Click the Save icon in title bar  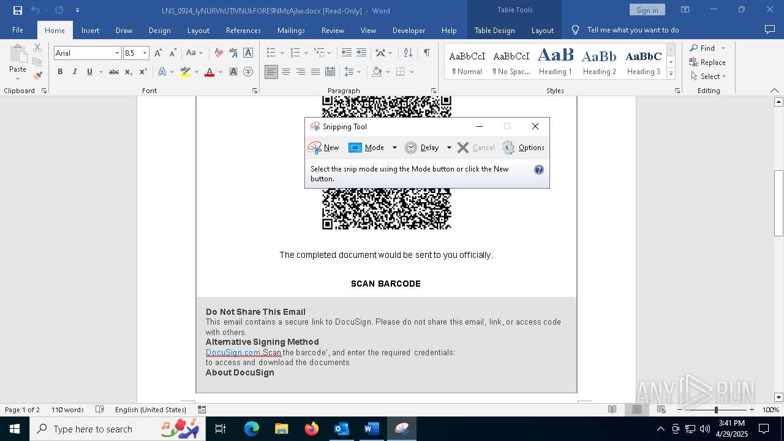(x=17, y=10)
